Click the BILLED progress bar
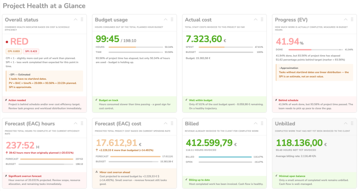The image size is (358, 191). click(225, 157)
